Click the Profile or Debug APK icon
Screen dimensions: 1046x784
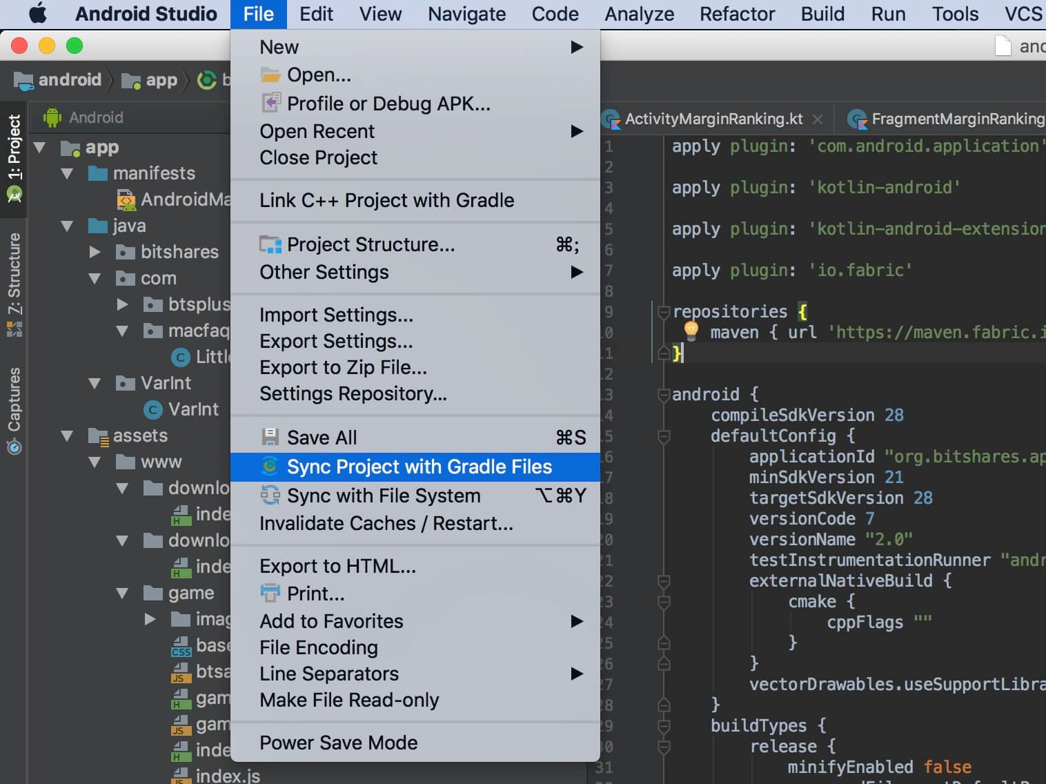pos(270,103)
